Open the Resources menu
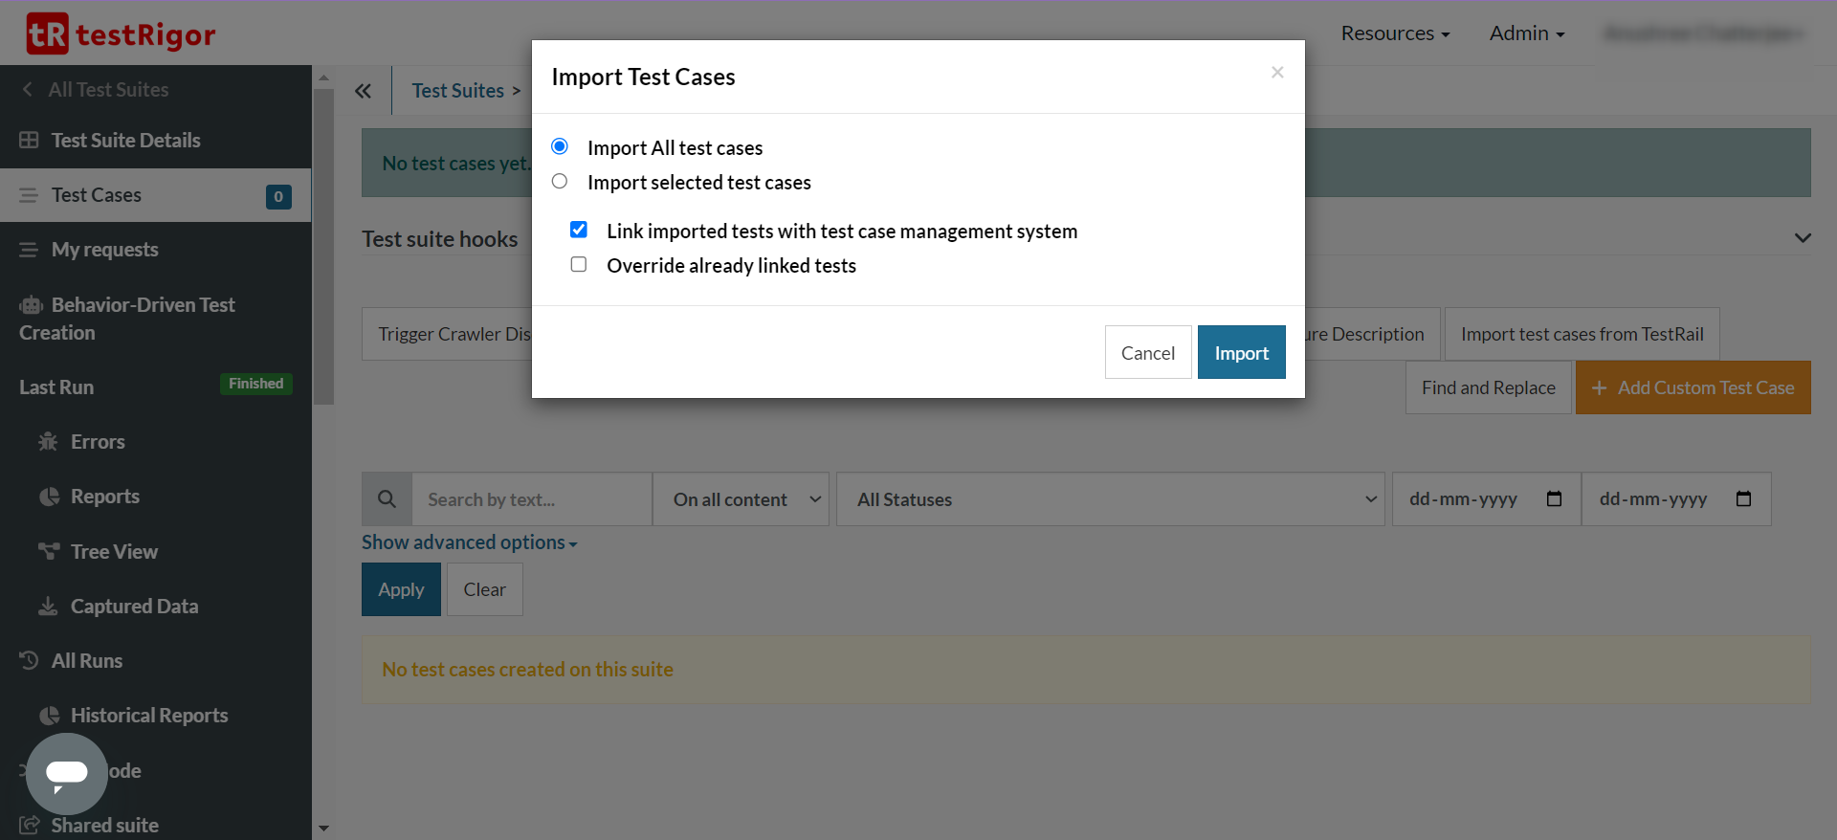 pyautogui.click(x=1395, y=33)
